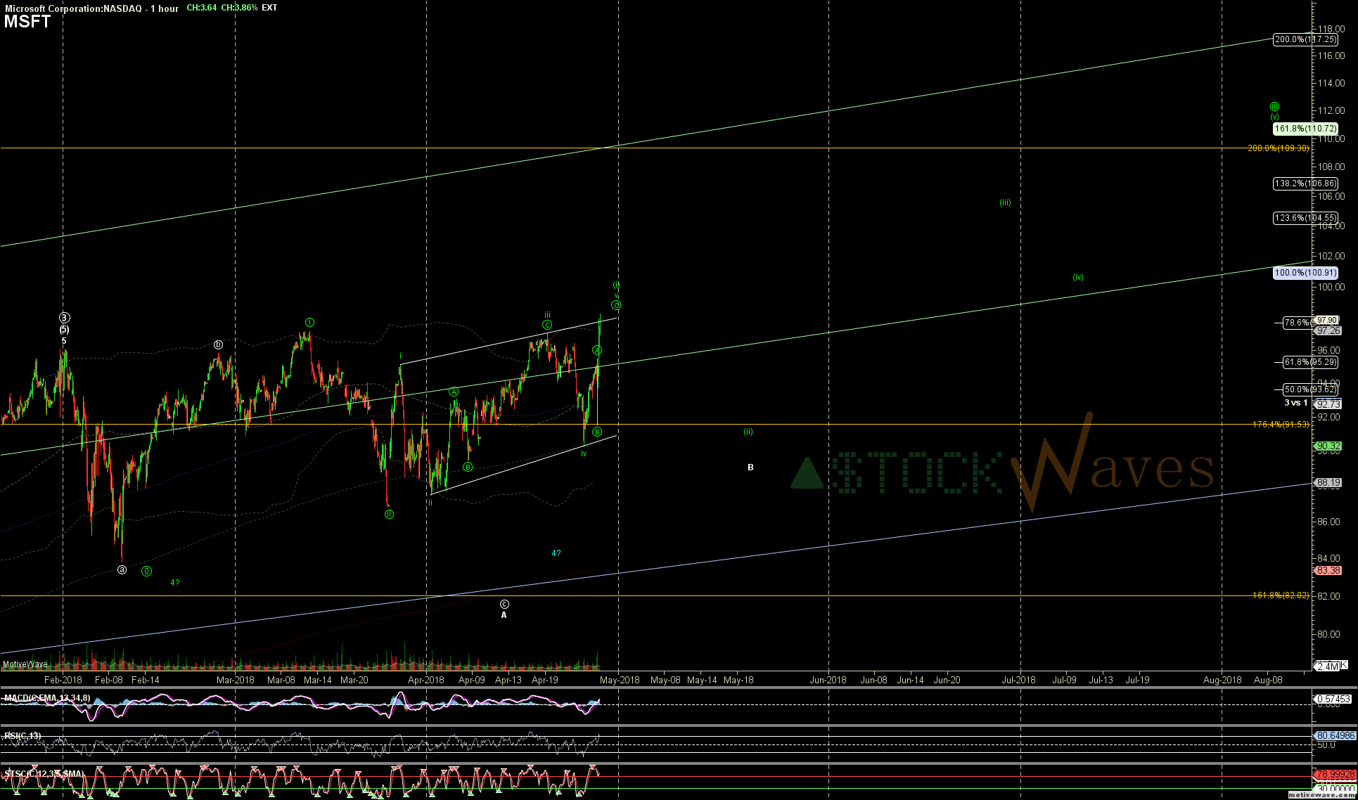Viewport: 1358px width, 800px height.
Task: Click the '3 vs 1' annotation text
Action: tap(1296, 403)
